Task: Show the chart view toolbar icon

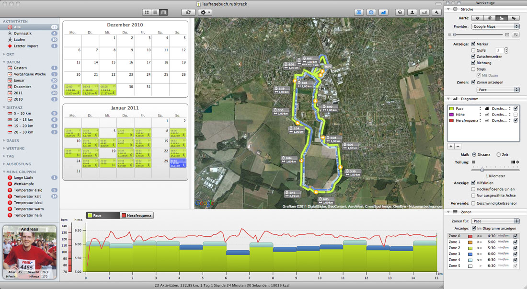Action: (383, 12)
